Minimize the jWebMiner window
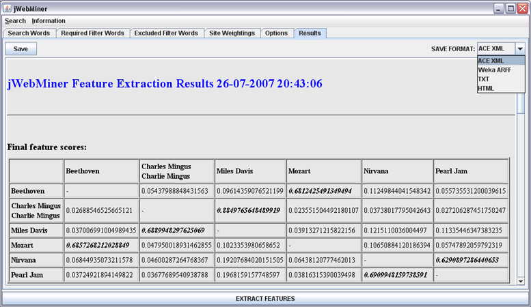This screenshot has width=531, height=307. [x=498, y=8]
